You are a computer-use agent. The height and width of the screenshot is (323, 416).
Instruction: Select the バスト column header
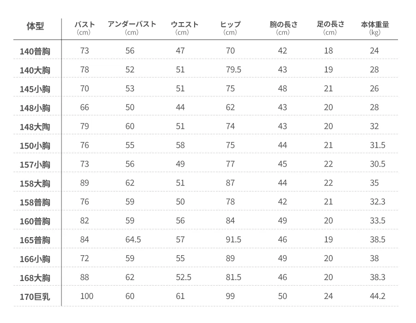(x=85, y=24)
